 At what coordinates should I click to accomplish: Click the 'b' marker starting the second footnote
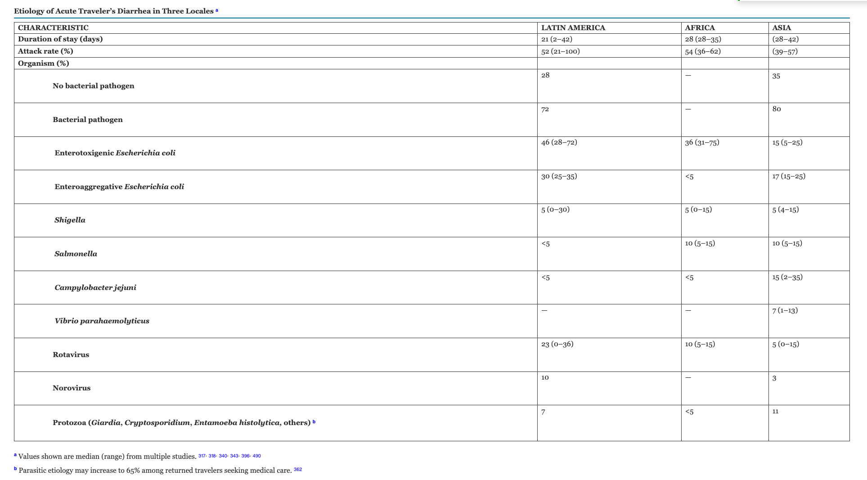(15, 469)
